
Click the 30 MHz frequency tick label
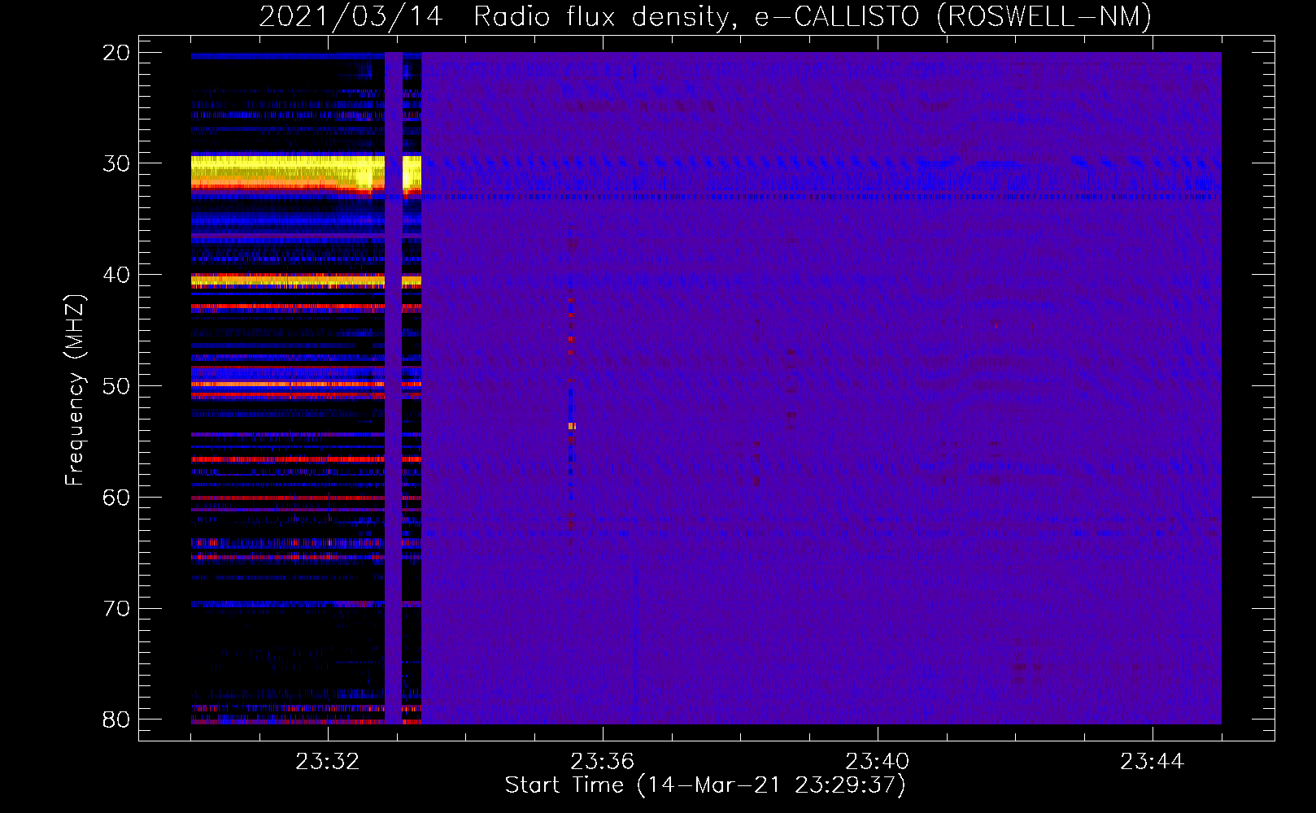point(116,163)
